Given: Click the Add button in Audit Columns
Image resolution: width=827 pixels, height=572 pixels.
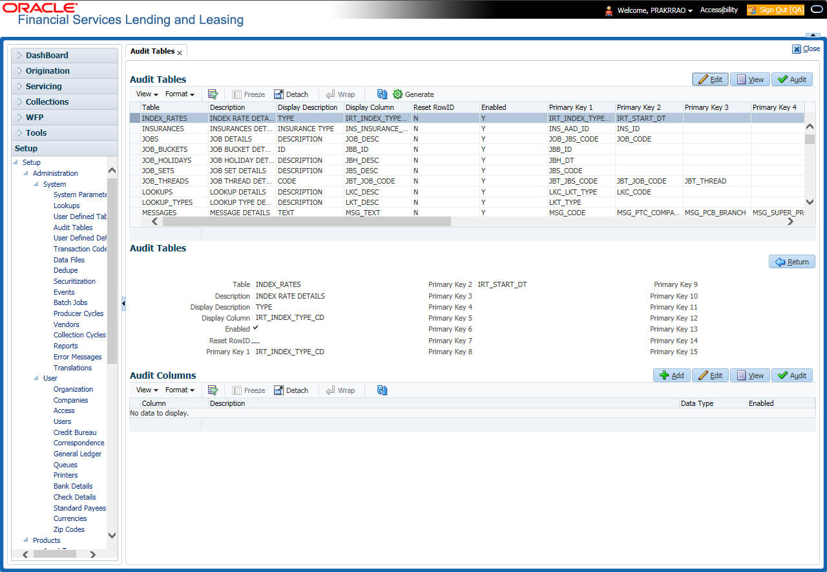Looking at the screenshot, I should 672,376.
